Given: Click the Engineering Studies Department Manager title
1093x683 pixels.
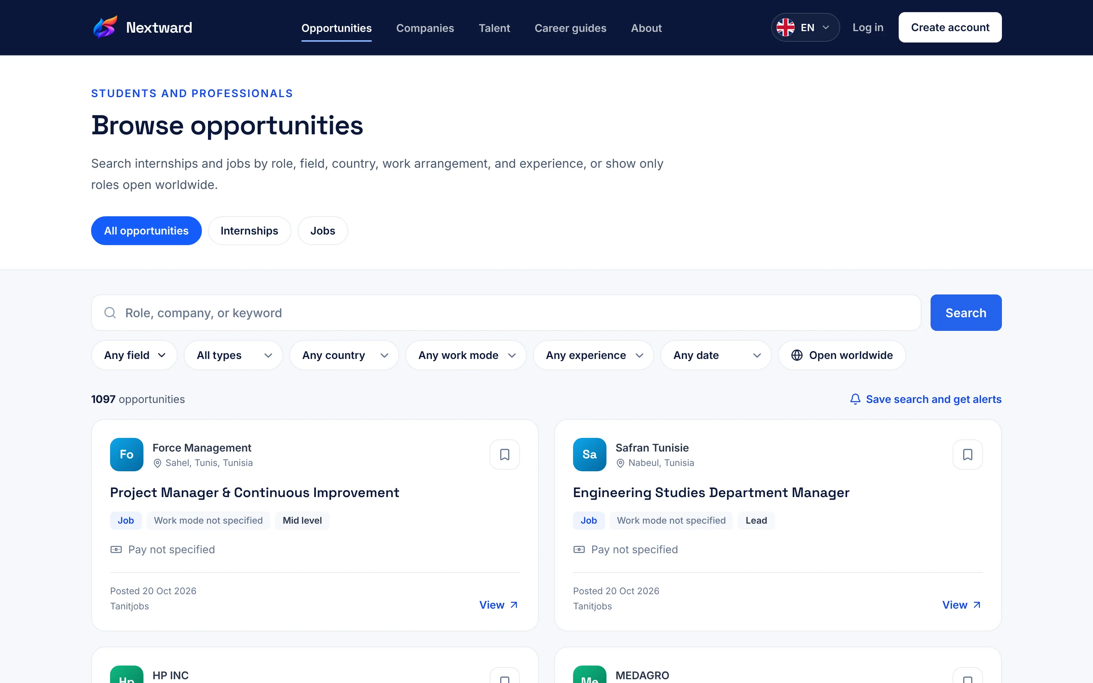Looking at the screenshot, I should (711, 493).
